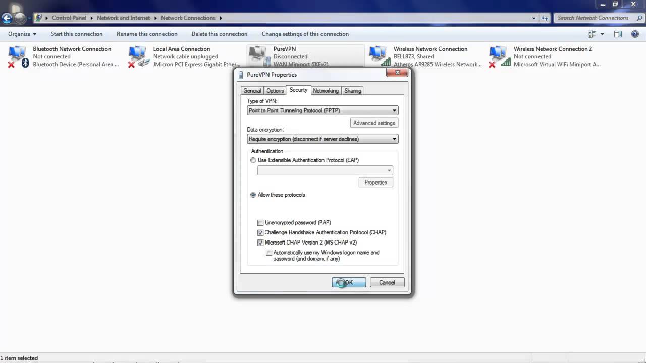Image resolution: width=646 pixels, height=363 pixels.
Task: Select Use Extensible Authentication Protocol (EAP)
Action: tap(253, 160)
